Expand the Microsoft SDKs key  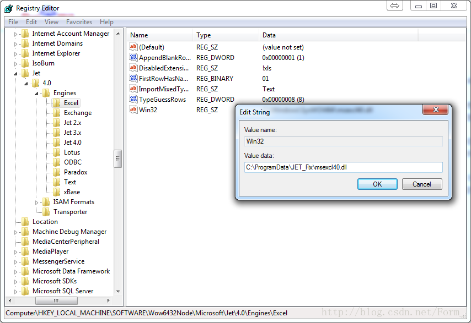coord(15,282)
